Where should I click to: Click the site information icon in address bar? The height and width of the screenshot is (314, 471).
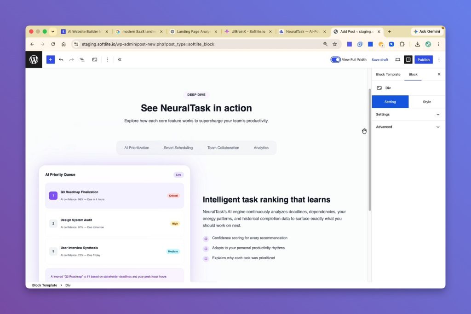[x=76, y=44]
